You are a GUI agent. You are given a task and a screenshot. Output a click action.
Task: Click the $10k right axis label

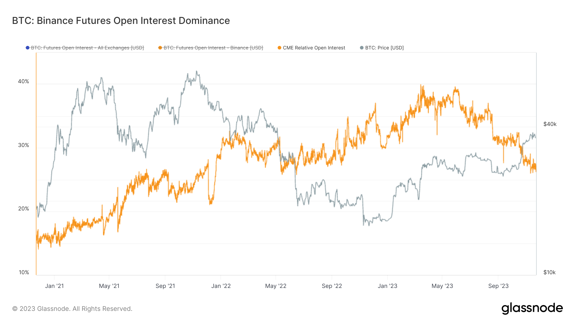[x=549, y=272]
